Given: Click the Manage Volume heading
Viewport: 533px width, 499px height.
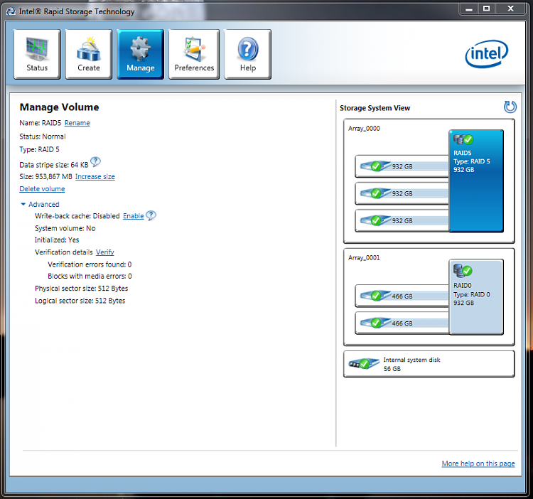Looking at the screenshot, I should point(59,107).
